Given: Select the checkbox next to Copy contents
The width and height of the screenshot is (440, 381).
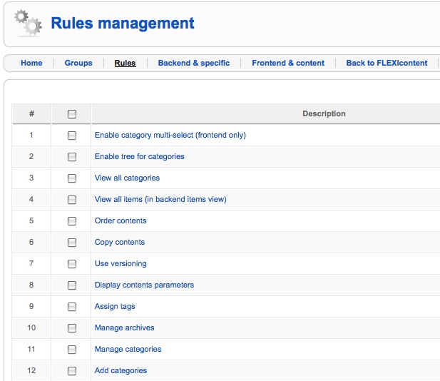Looking at the screenshot, I should (72, 243).
